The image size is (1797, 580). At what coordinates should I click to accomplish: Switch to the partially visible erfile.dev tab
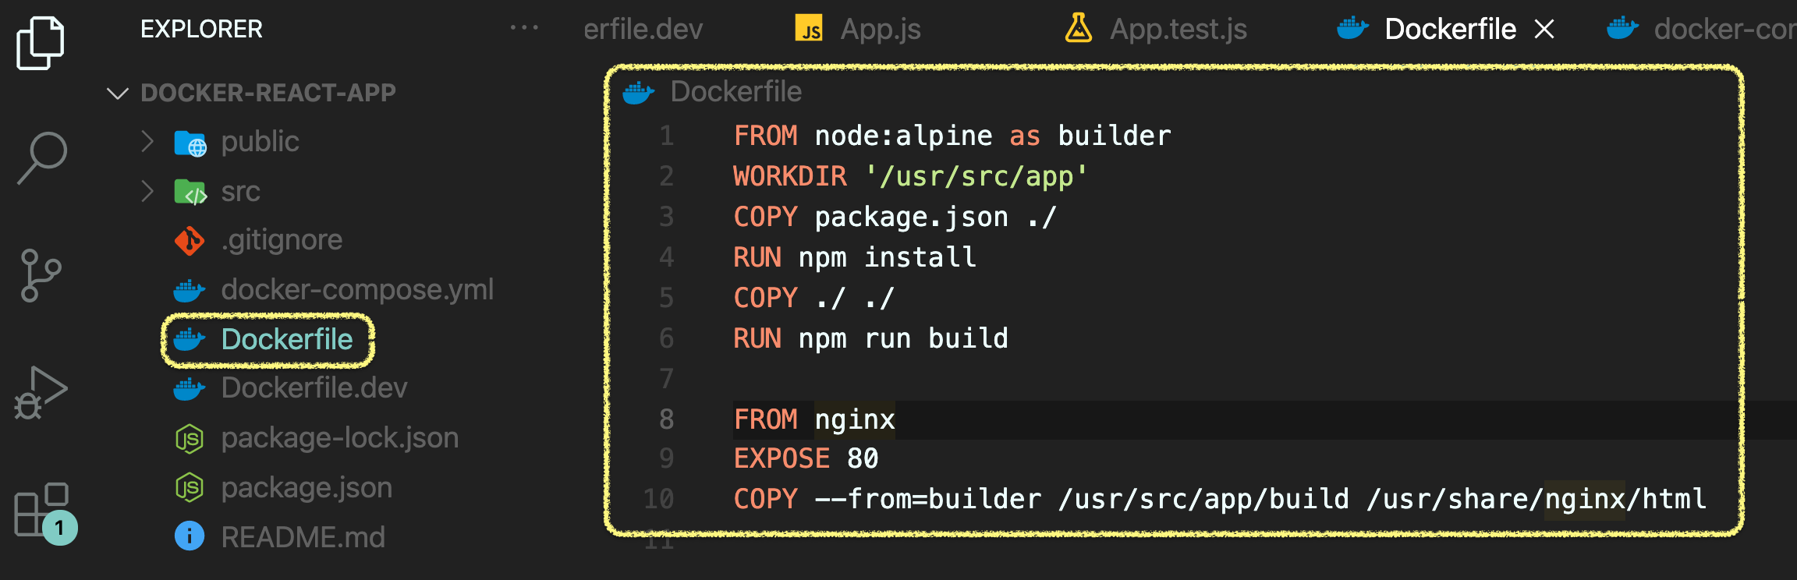[x=643, y=30]
